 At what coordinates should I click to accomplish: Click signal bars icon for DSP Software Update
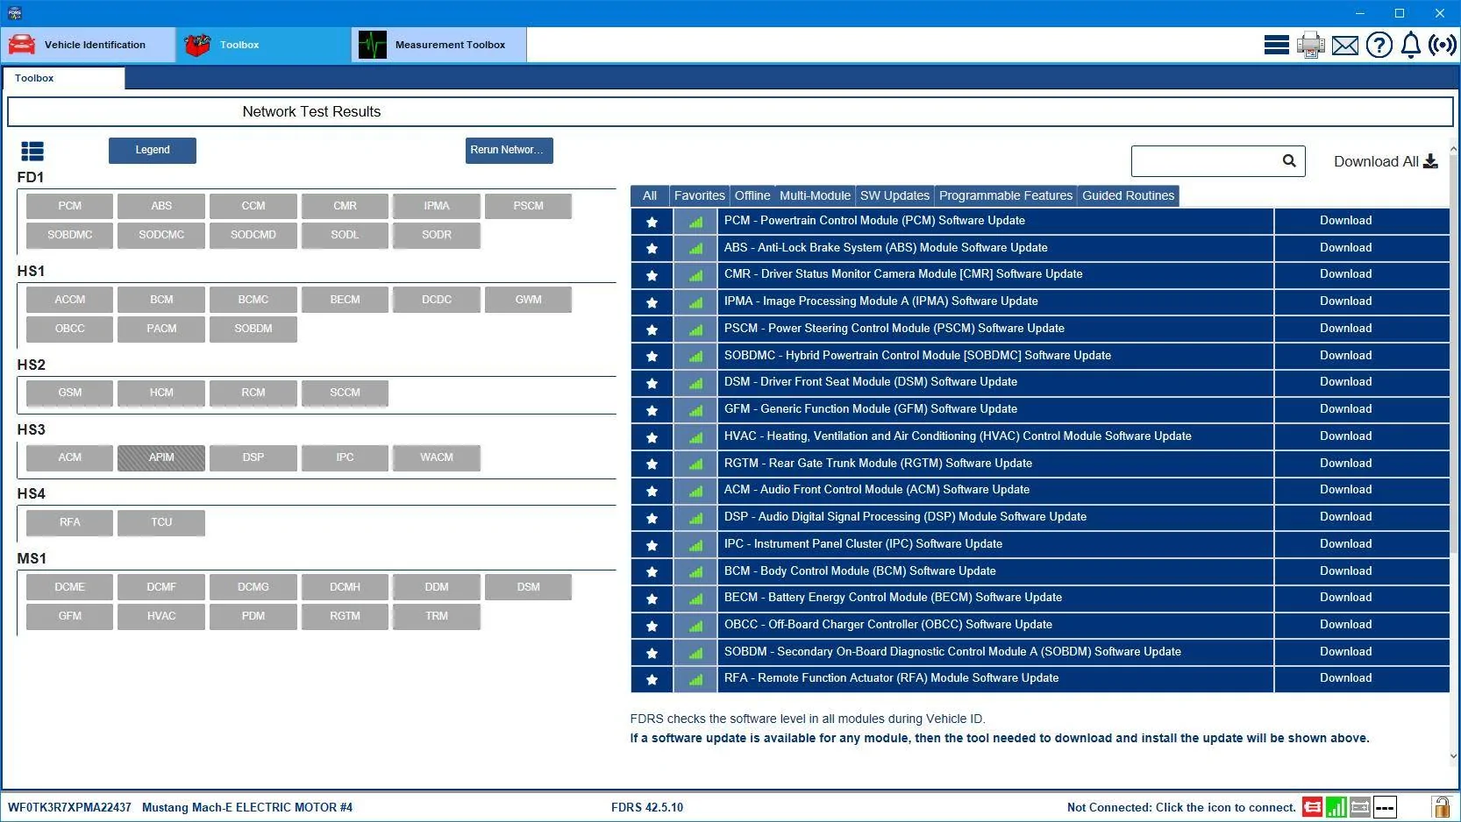(x=695, y=518)
